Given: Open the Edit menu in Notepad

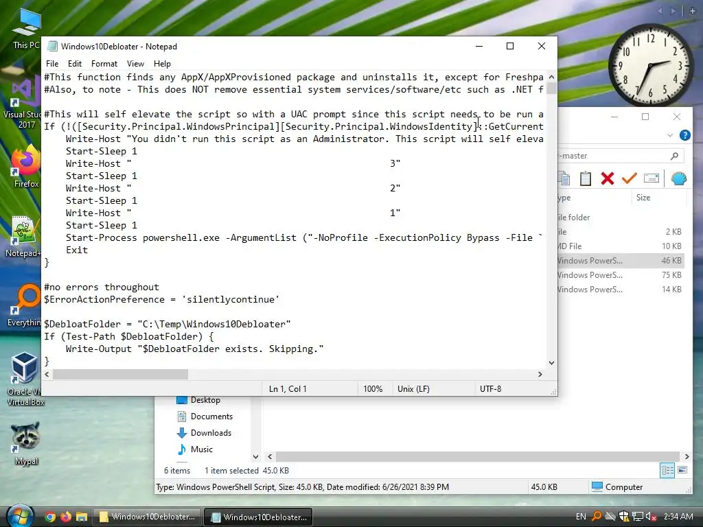Looking at the screenshot, I should coord(74,64).
